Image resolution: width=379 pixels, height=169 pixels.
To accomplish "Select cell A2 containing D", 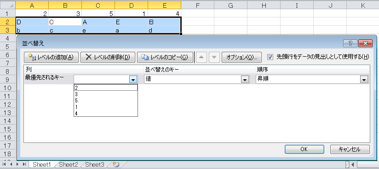I will (32, 22).
